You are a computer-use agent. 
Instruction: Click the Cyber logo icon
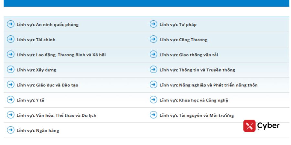(249, 126)
